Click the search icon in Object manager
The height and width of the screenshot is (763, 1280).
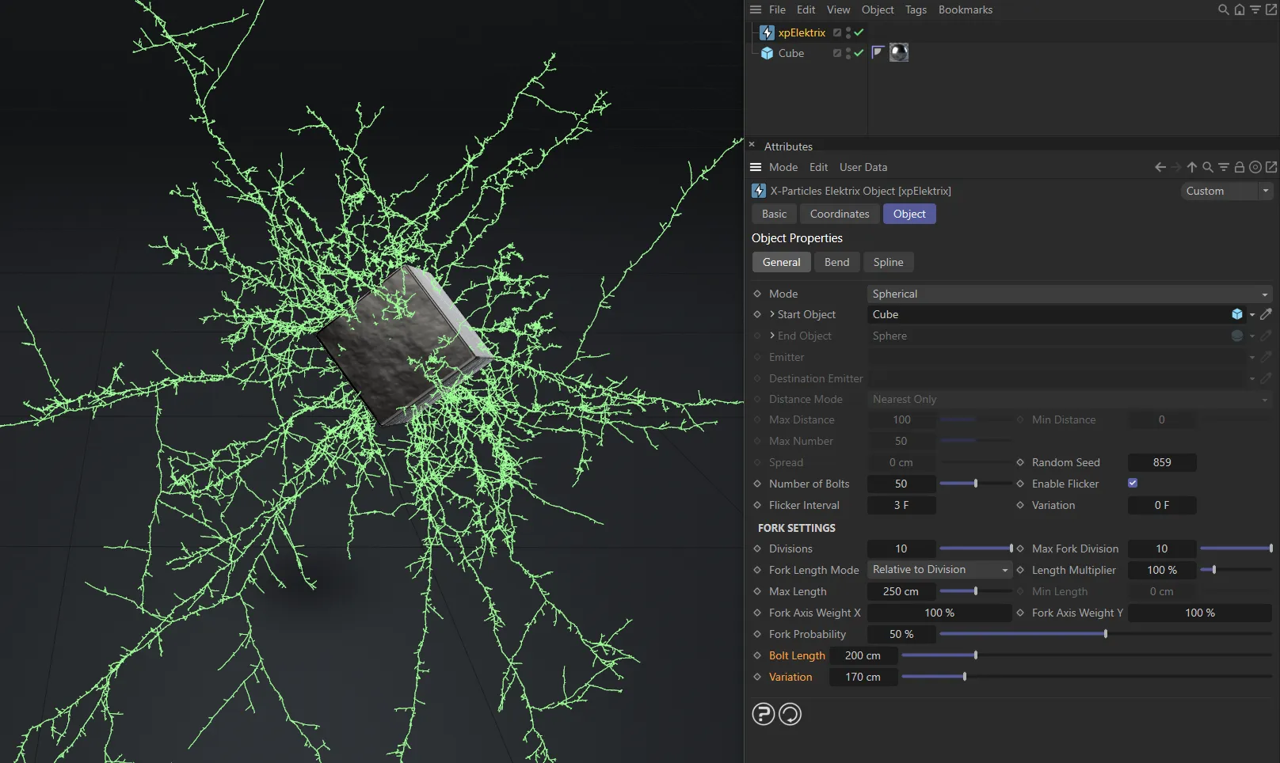[1224, 9]
